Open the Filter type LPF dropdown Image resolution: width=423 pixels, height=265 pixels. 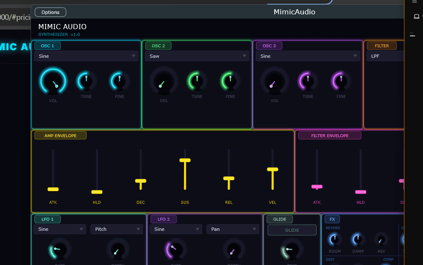385,56
